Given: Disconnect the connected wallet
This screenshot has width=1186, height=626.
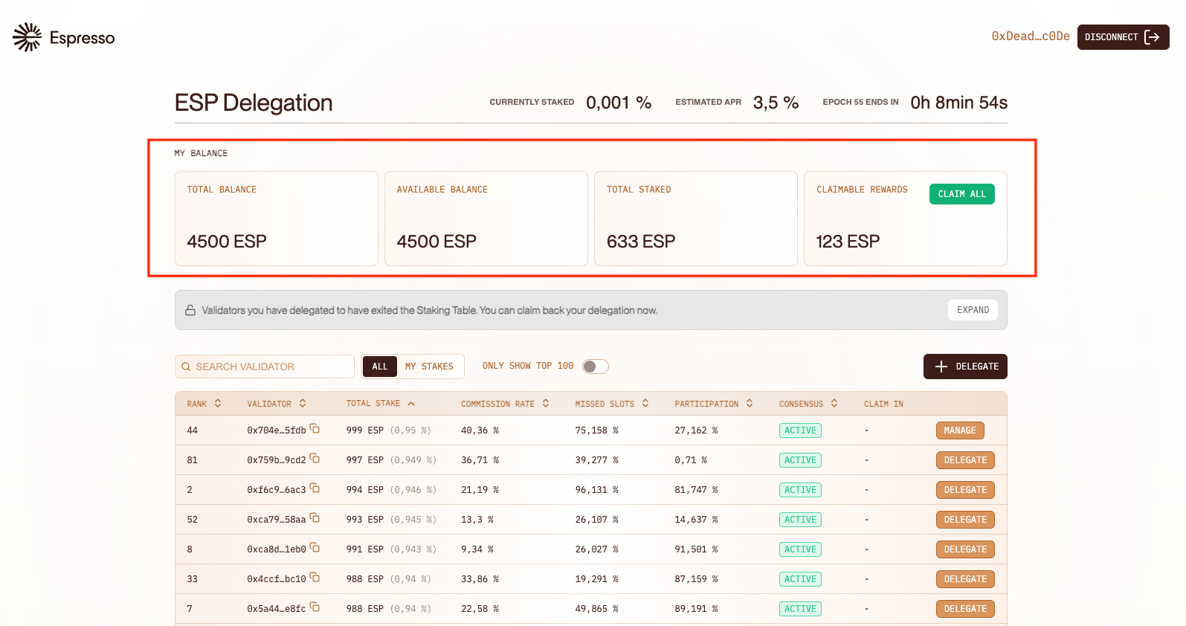Looking at the screenshot, I should point(1122,37).
